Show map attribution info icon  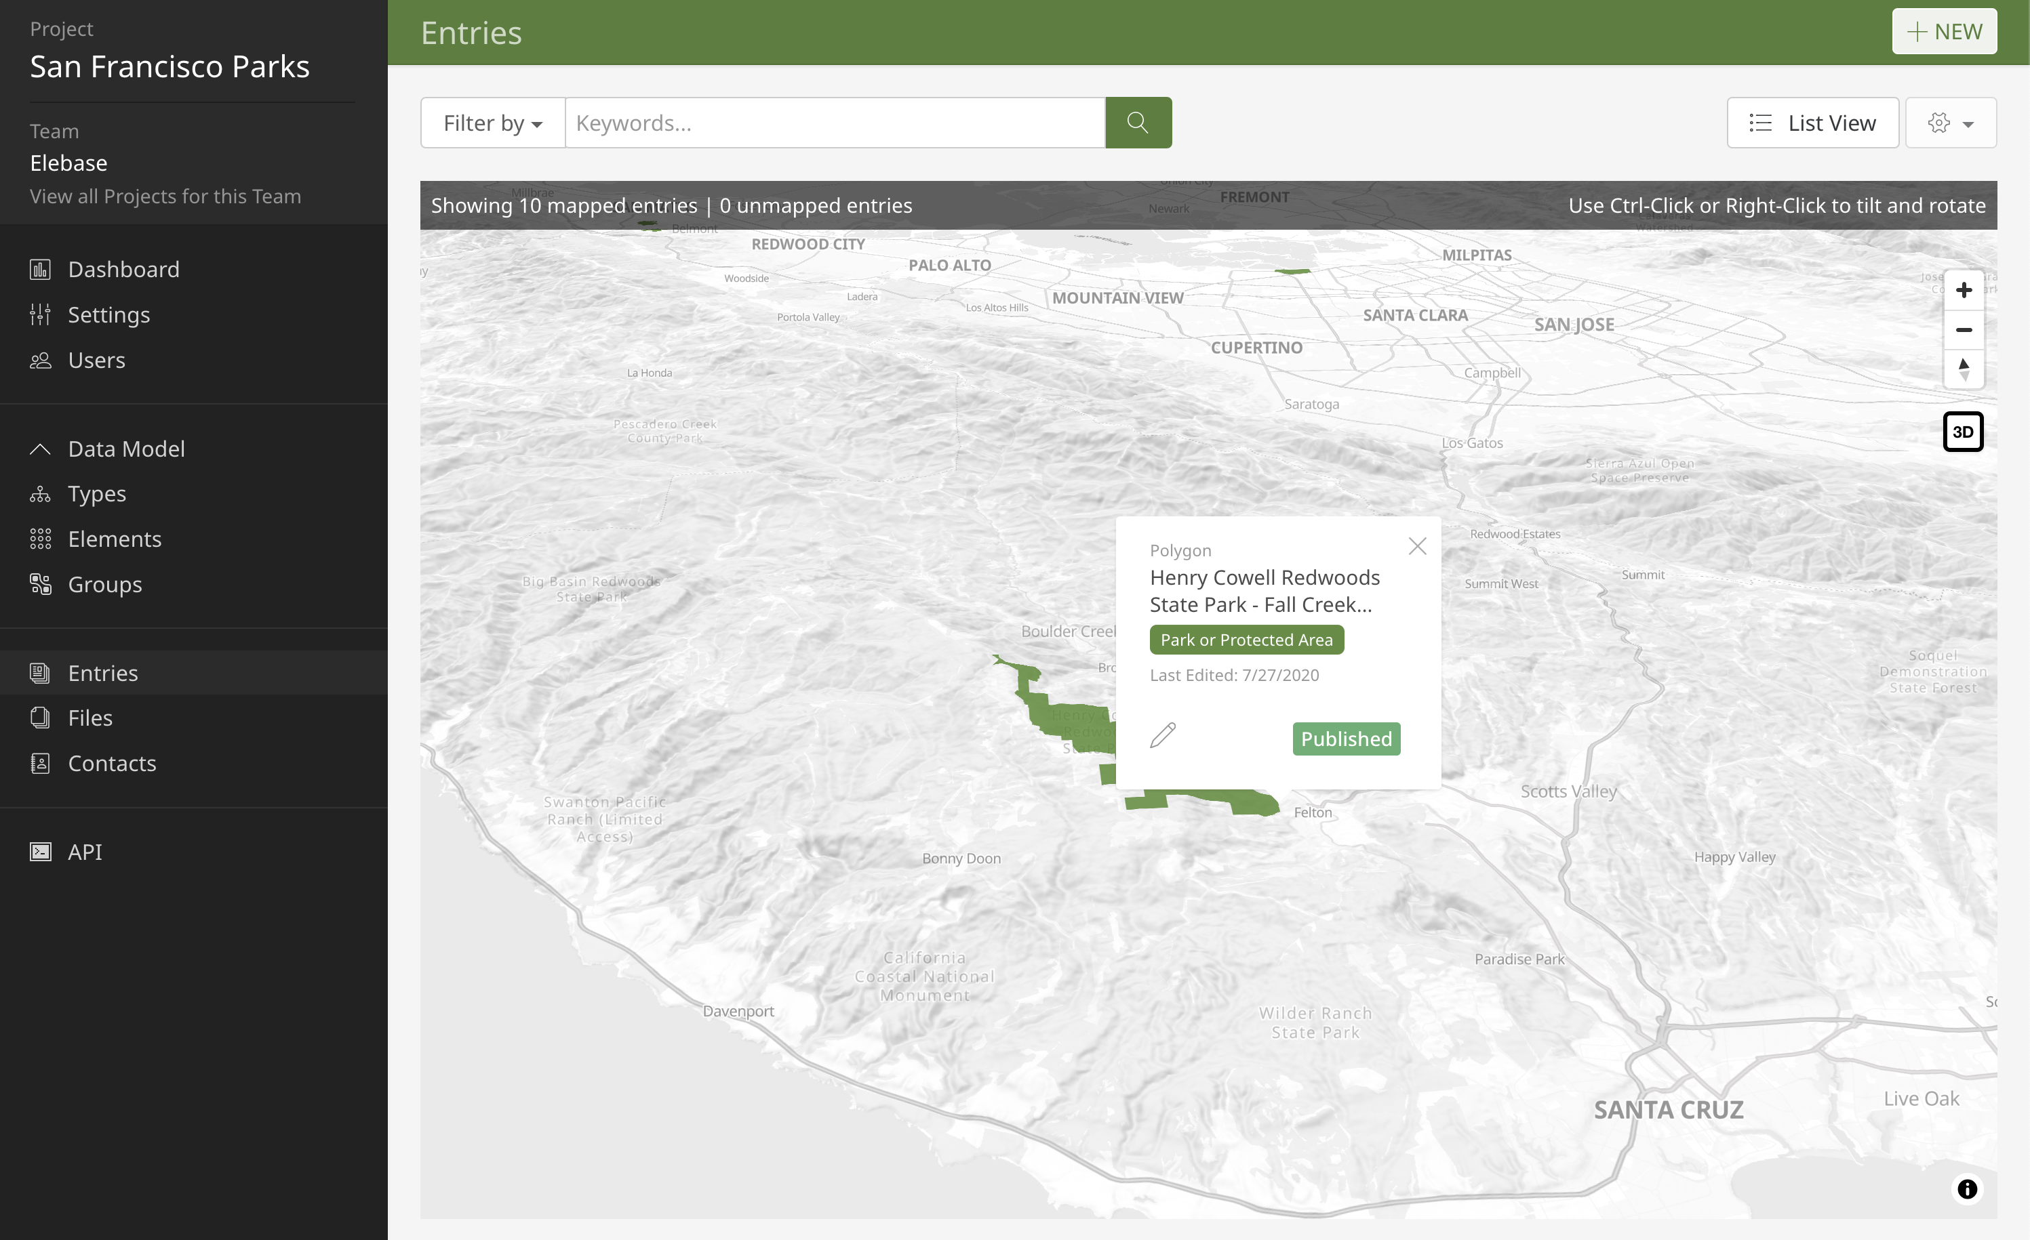click(1966, 1189)
